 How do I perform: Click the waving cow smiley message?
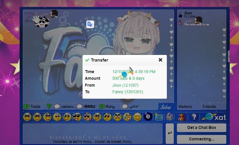click(41, 22)
